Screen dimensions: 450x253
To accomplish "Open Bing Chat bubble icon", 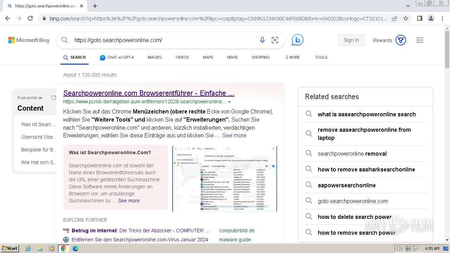I will click(x=297, y=40).
